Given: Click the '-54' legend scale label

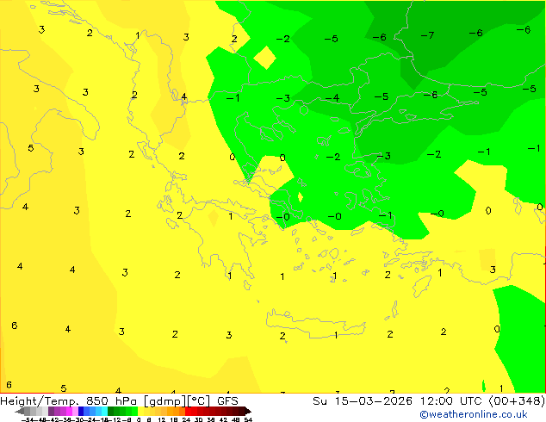Looking at the screenshot, I should tap(27, 419).
